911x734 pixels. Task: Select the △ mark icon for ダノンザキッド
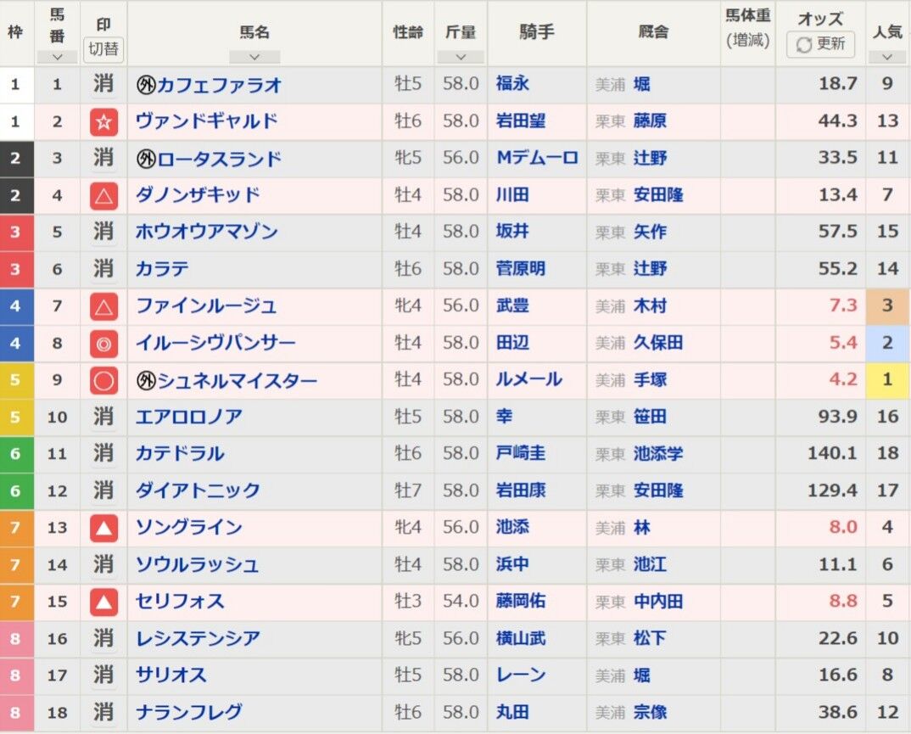pyautogui.click(x=103, y=196)
